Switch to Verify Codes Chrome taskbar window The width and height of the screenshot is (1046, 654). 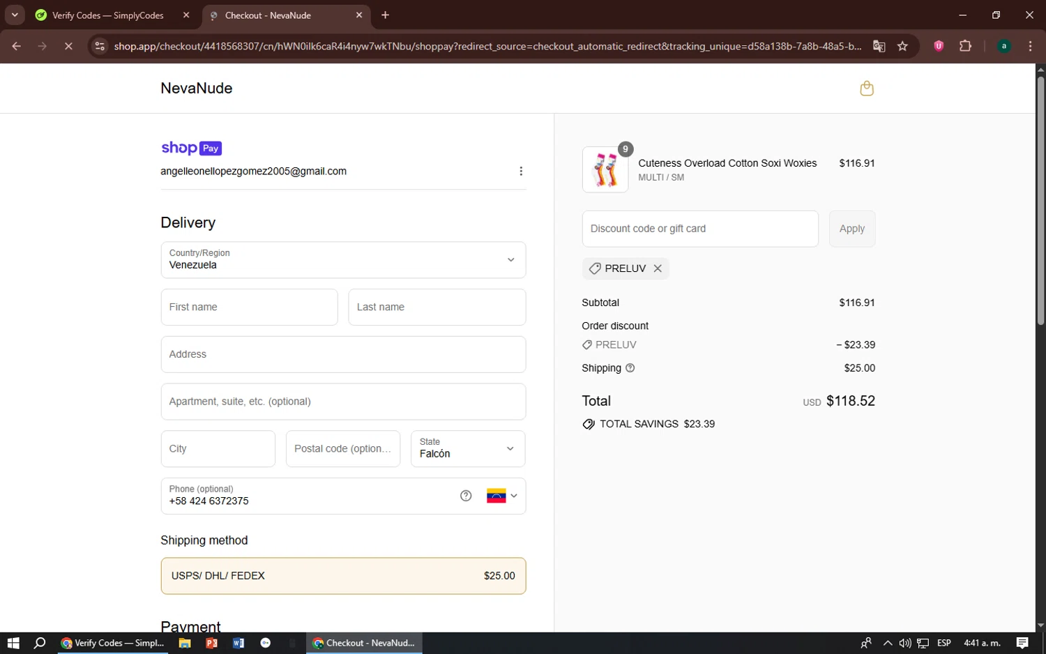[x=113, y=643]
